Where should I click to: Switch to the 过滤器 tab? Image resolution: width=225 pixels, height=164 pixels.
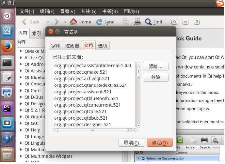point(72,46)
